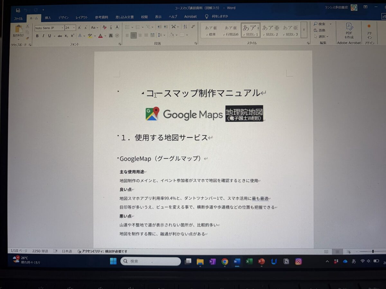Click the decrease indent icon

[160, 27]
